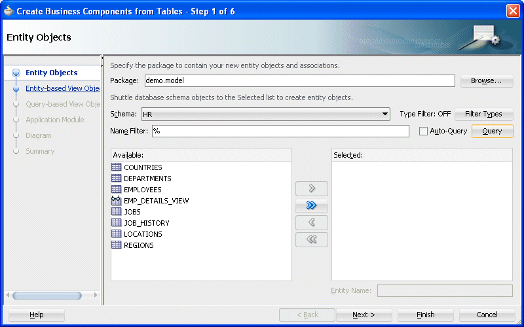Select EMPLOYEES in the Available list
Viewport: 524px width, 327px height.
pyautogui.click(x=142, y=190)
